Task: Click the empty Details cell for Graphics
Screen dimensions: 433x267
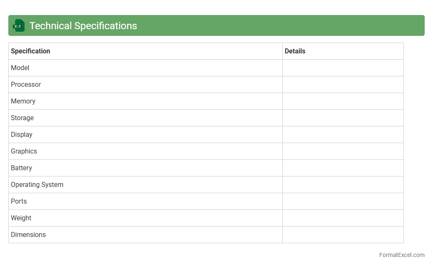Action: (x=343, y=151)
